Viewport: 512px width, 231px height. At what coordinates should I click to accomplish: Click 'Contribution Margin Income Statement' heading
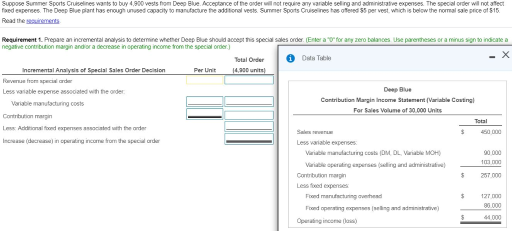397,100
